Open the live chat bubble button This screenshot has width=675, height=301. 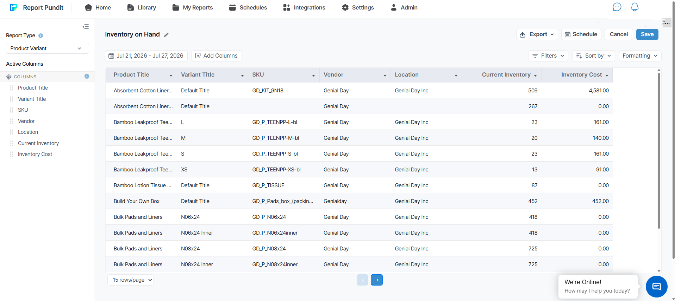point(656,287)
